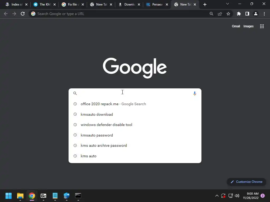Image resolution: width=270 pixels, height=202 pixels.
Task: Go back with the browser back arrow
Action: pos(6,14)
